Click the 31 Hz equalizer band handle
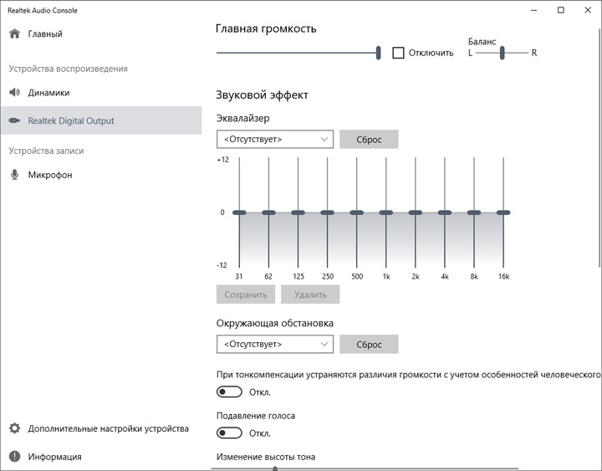Screen dimensions: 602x471 coord(239,212)
